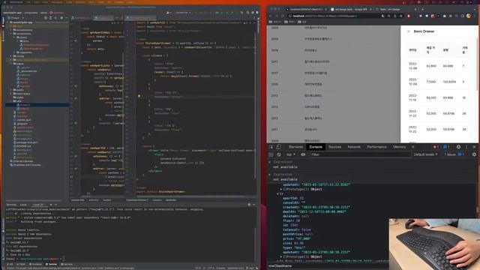Screen dimensions: 480x270
Task: Open the Memory tab in DevTools
Action: coord(399,147)
